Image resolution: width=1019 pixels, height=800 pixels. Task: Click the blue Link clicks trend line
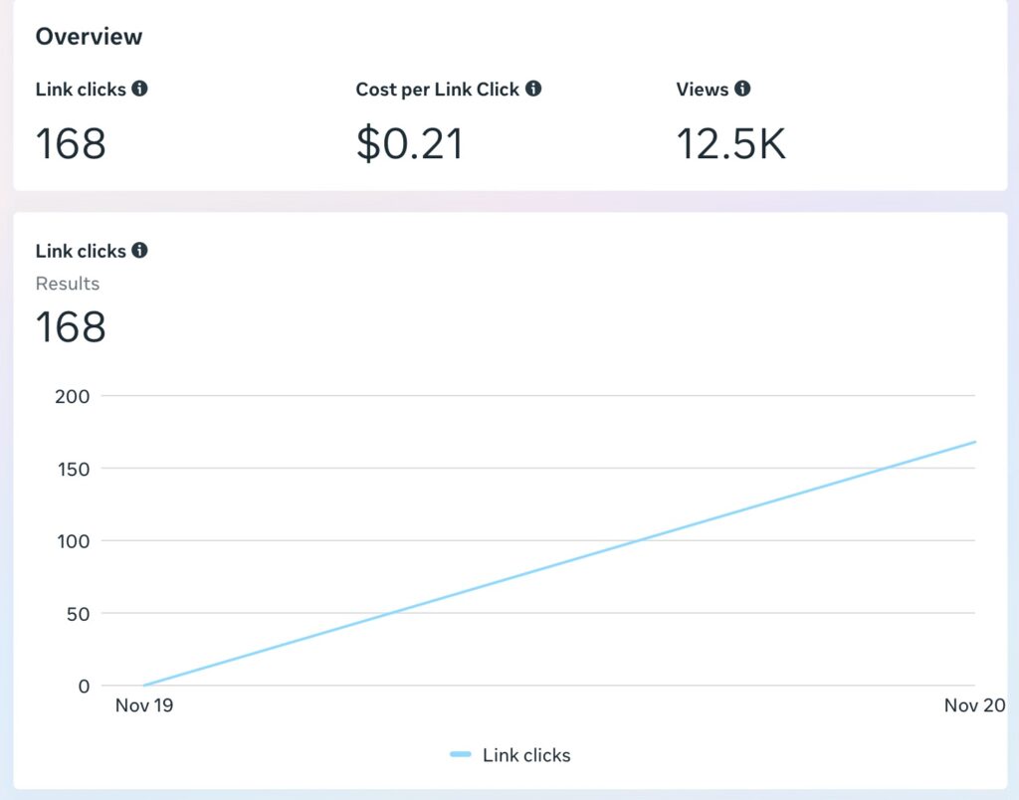coord(559,563)
